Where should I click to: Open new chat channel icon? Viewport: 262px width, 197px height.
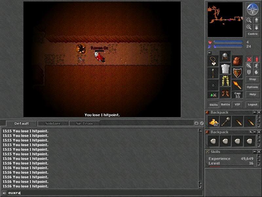[x=196, y=123]
